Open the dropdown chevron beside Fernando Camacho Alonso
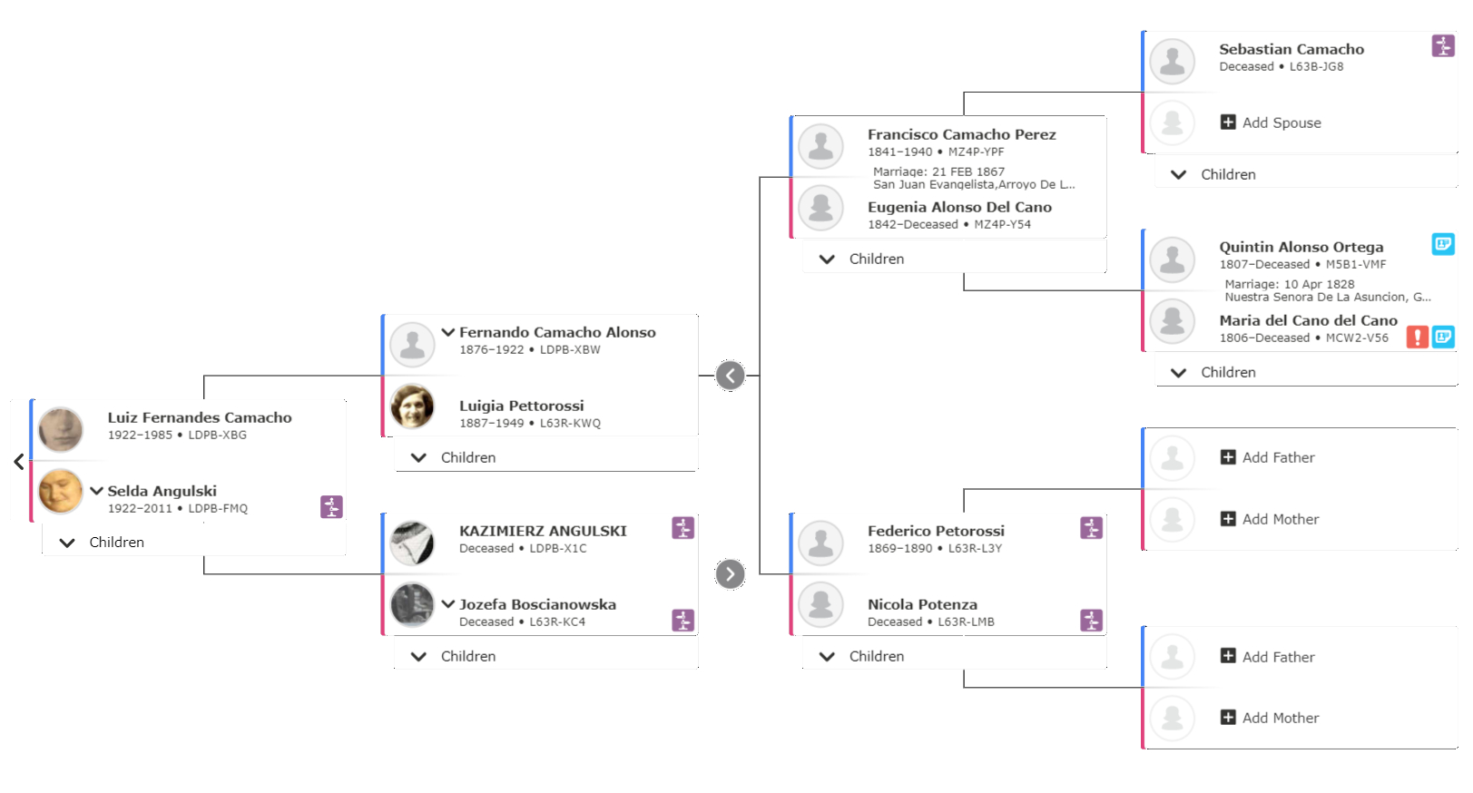This screenshot has height=793, width=1473. (448, 332)
